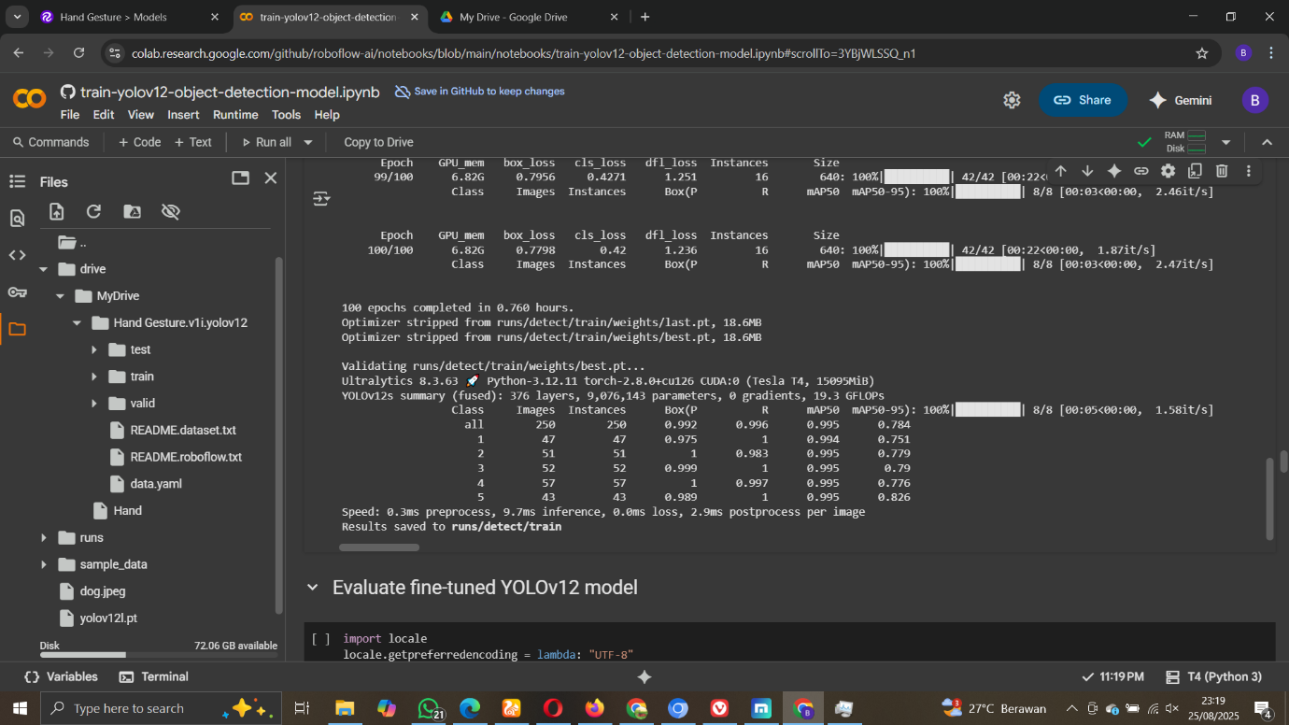
Task: Open the code snippets sidebar icon
Action: click(x=17, y=255)
